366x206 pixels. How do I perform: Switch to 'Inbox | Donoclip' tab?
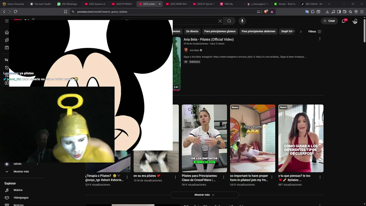click(x=13, y=4)
